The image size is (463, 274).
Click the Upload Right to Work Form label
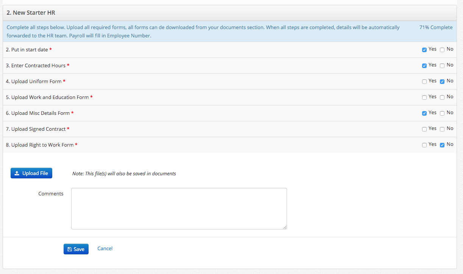(42, 145)
